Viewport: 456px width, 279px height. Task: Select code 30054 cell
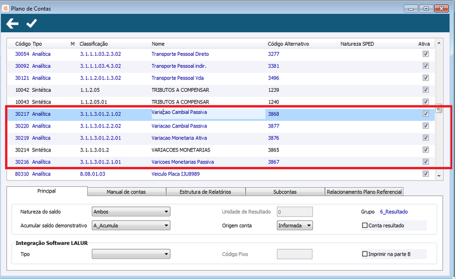(x=22, y=54)
